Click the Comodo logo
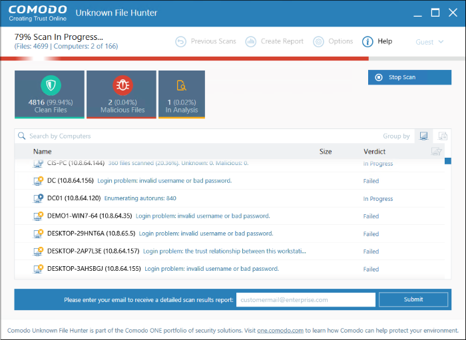The width and height of the screenshot is (466, 340). point(38,13)
